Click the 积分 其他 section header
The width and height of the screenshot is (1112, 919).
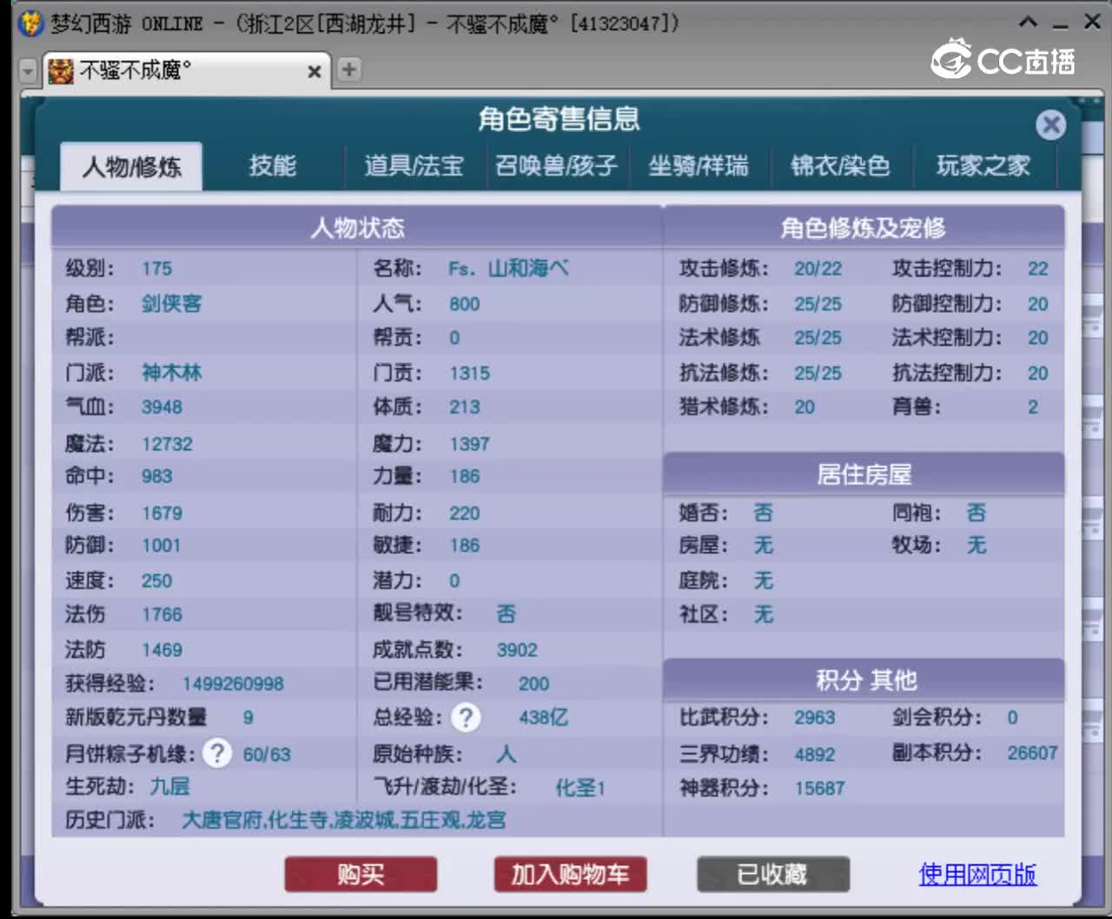(864, 680)
